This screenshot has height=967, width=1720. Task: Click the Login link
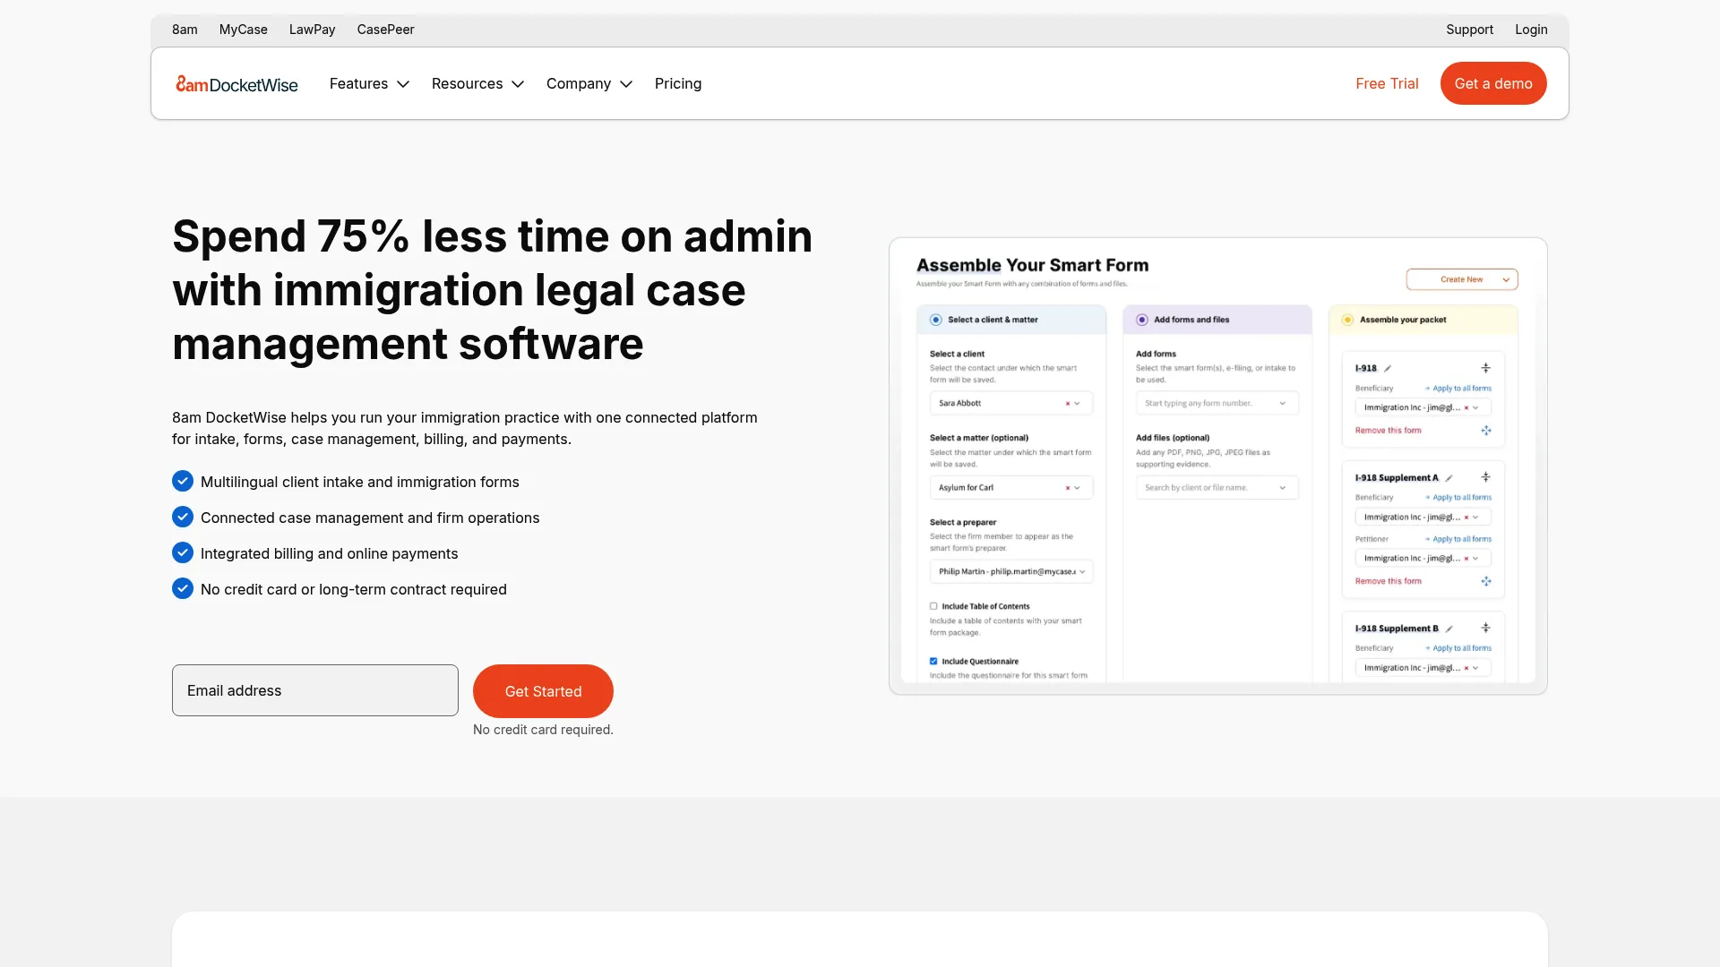coord(1531,30)
